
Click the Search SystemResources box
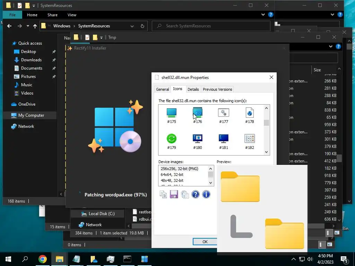211,26
